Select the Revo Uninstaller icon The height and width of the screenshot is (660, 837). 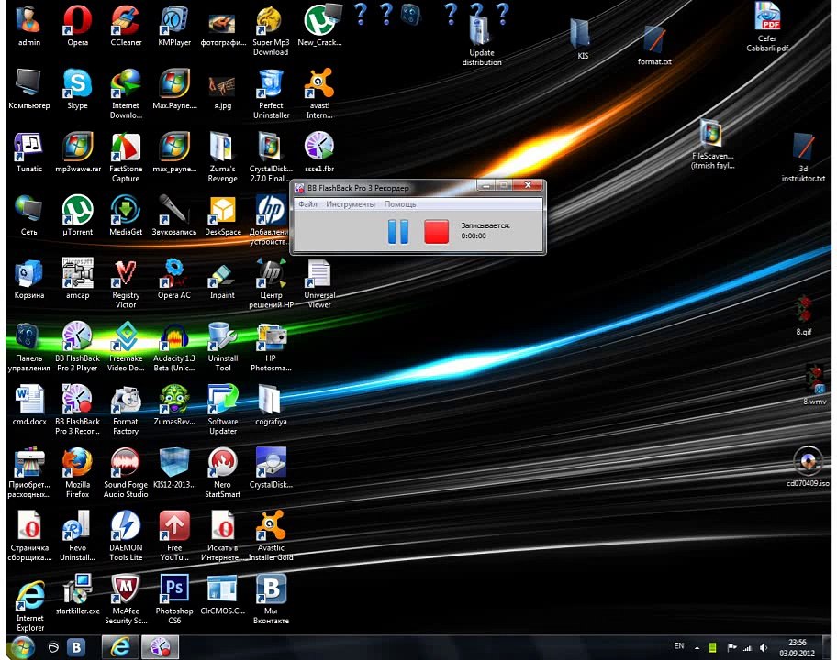click(77, 536)
